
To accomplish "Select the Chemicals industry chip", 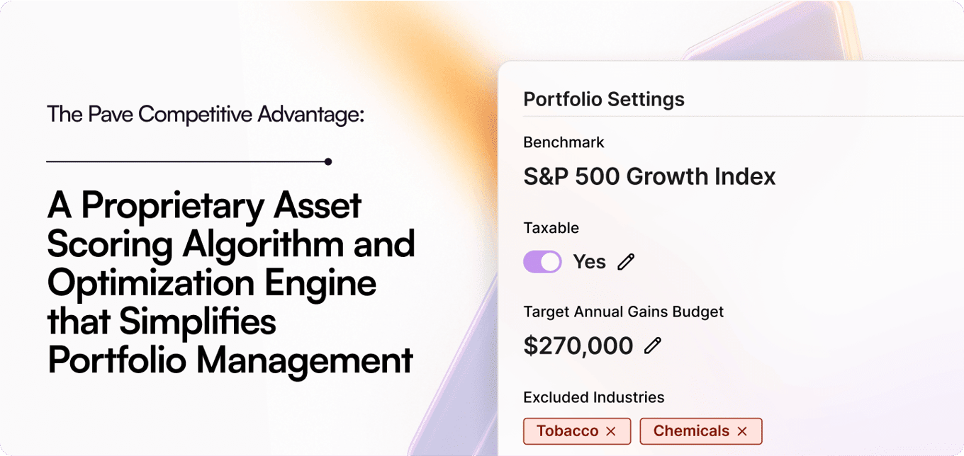I will (x=701, y=431).
